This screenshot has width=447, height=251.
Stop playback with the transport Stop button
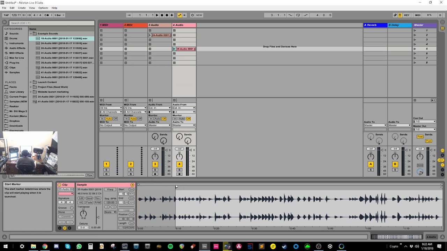(x=162, y=15)
